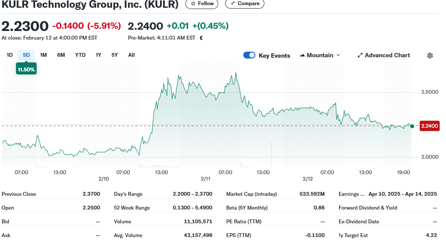
Task: Click the -0.1400 (-5.91%) change text
Action: (87, 26)
